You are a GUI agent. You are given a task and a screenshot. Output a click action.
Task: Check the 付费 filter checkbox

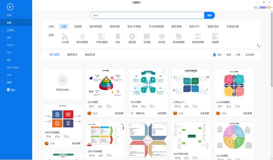tap(233, 55)
